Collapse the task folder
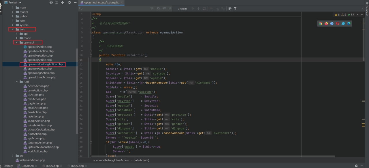The width and height of the screenshot is (369, 168). [x=13, y=29]
